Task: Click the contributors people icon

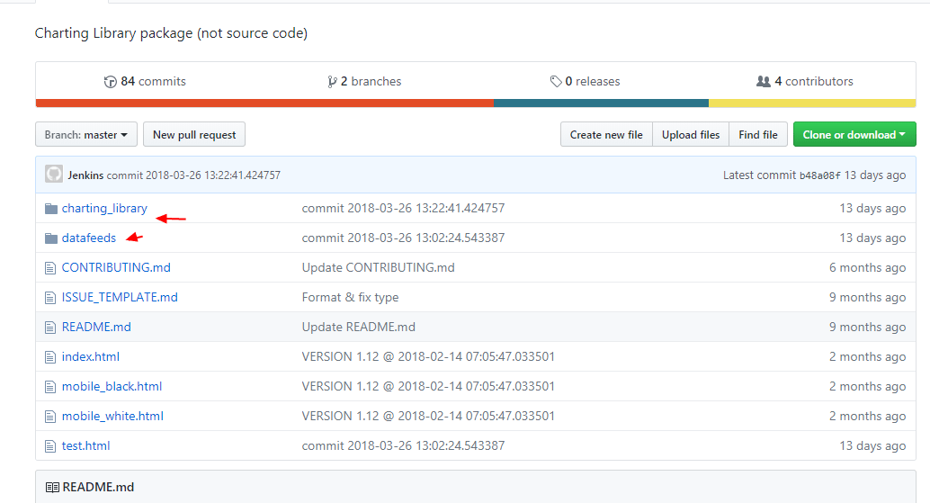Action: pos(764,81)
